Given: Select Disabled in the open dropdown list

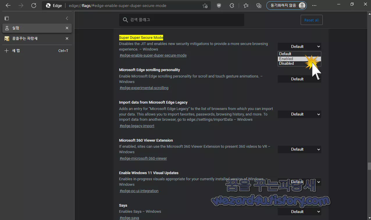Looking at the screenshot, I should tap(299, 63).
